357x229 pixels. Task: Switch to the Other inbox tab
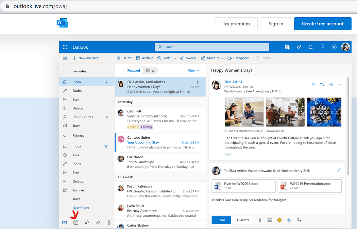150,70
